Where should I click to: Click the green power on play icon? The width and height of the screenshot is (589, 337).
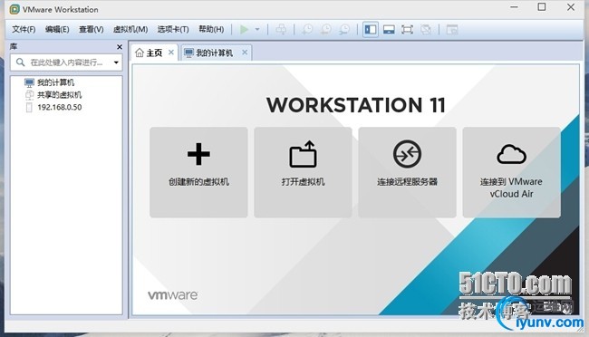(x=244, y=29)
